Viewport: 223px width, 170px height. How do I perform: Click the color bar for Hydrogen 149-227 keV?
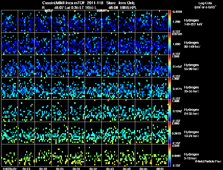pos(170,21)
